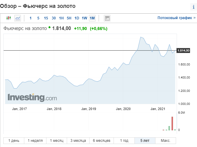This screenshot has height=147, width=197.
Task: Select the 5 лет range tab
Action: click(x=145, y=141)
